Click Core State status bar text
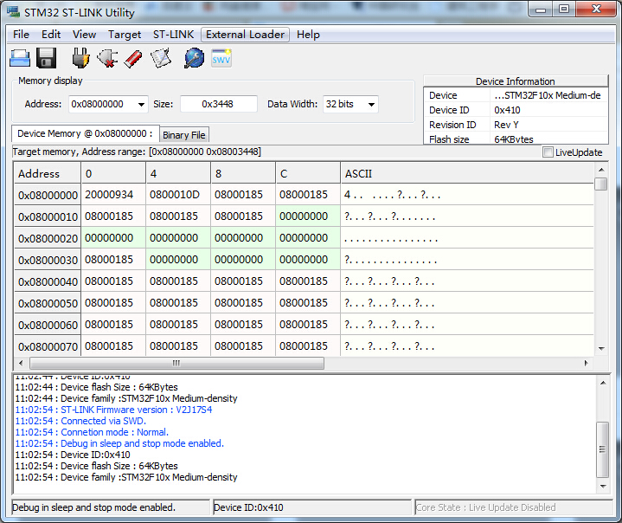The height and width of the screenshot is (523, 622). click(485, 507)
